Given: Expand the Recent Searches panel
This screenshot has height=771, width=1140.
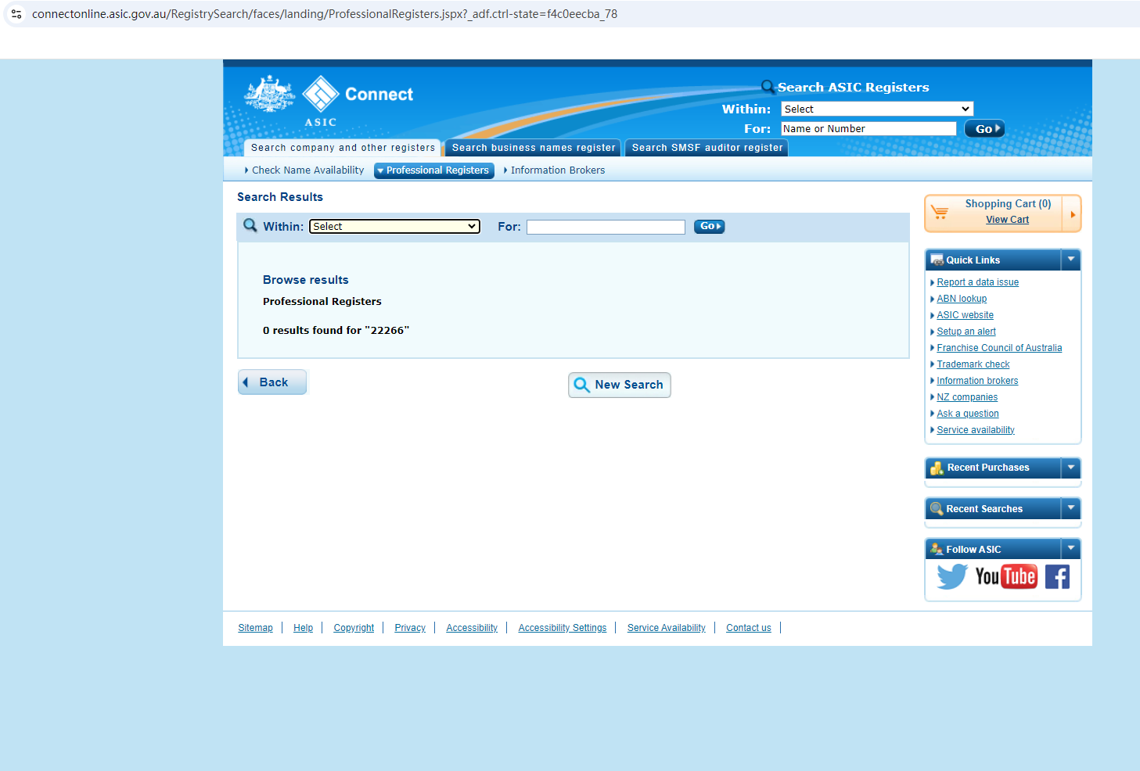Looking at the screenshot, I should pos(1071,508).
